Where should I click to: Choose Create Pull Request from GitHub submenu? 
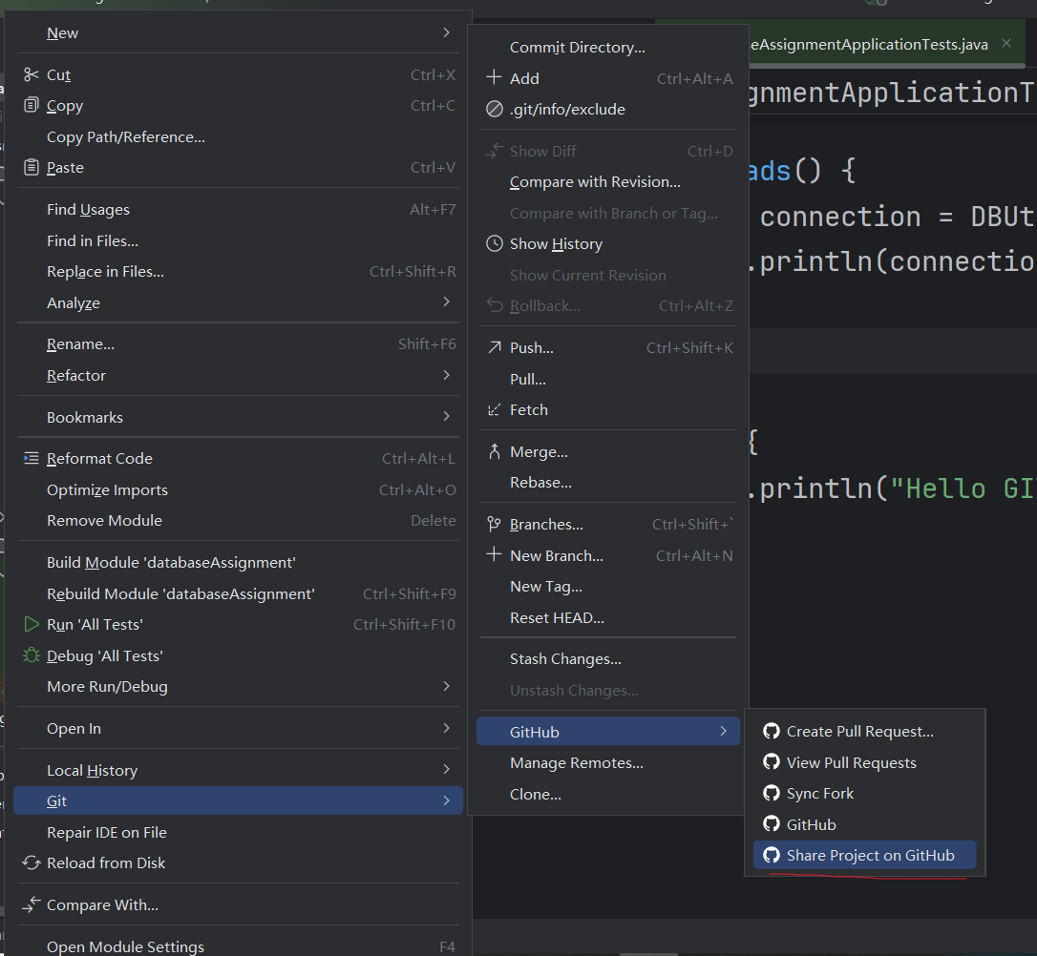859,732
